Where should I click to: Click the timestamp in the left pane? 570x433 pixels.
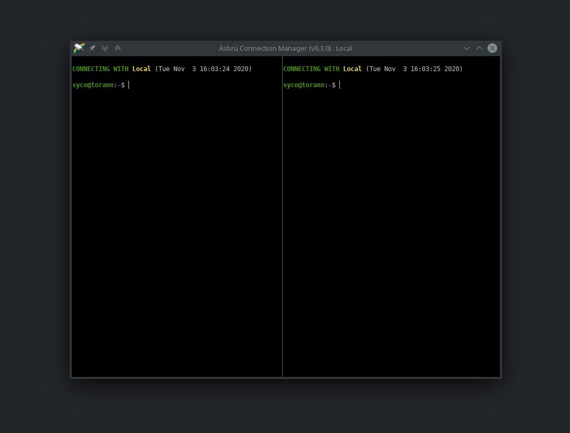click(x=202, y=68)
